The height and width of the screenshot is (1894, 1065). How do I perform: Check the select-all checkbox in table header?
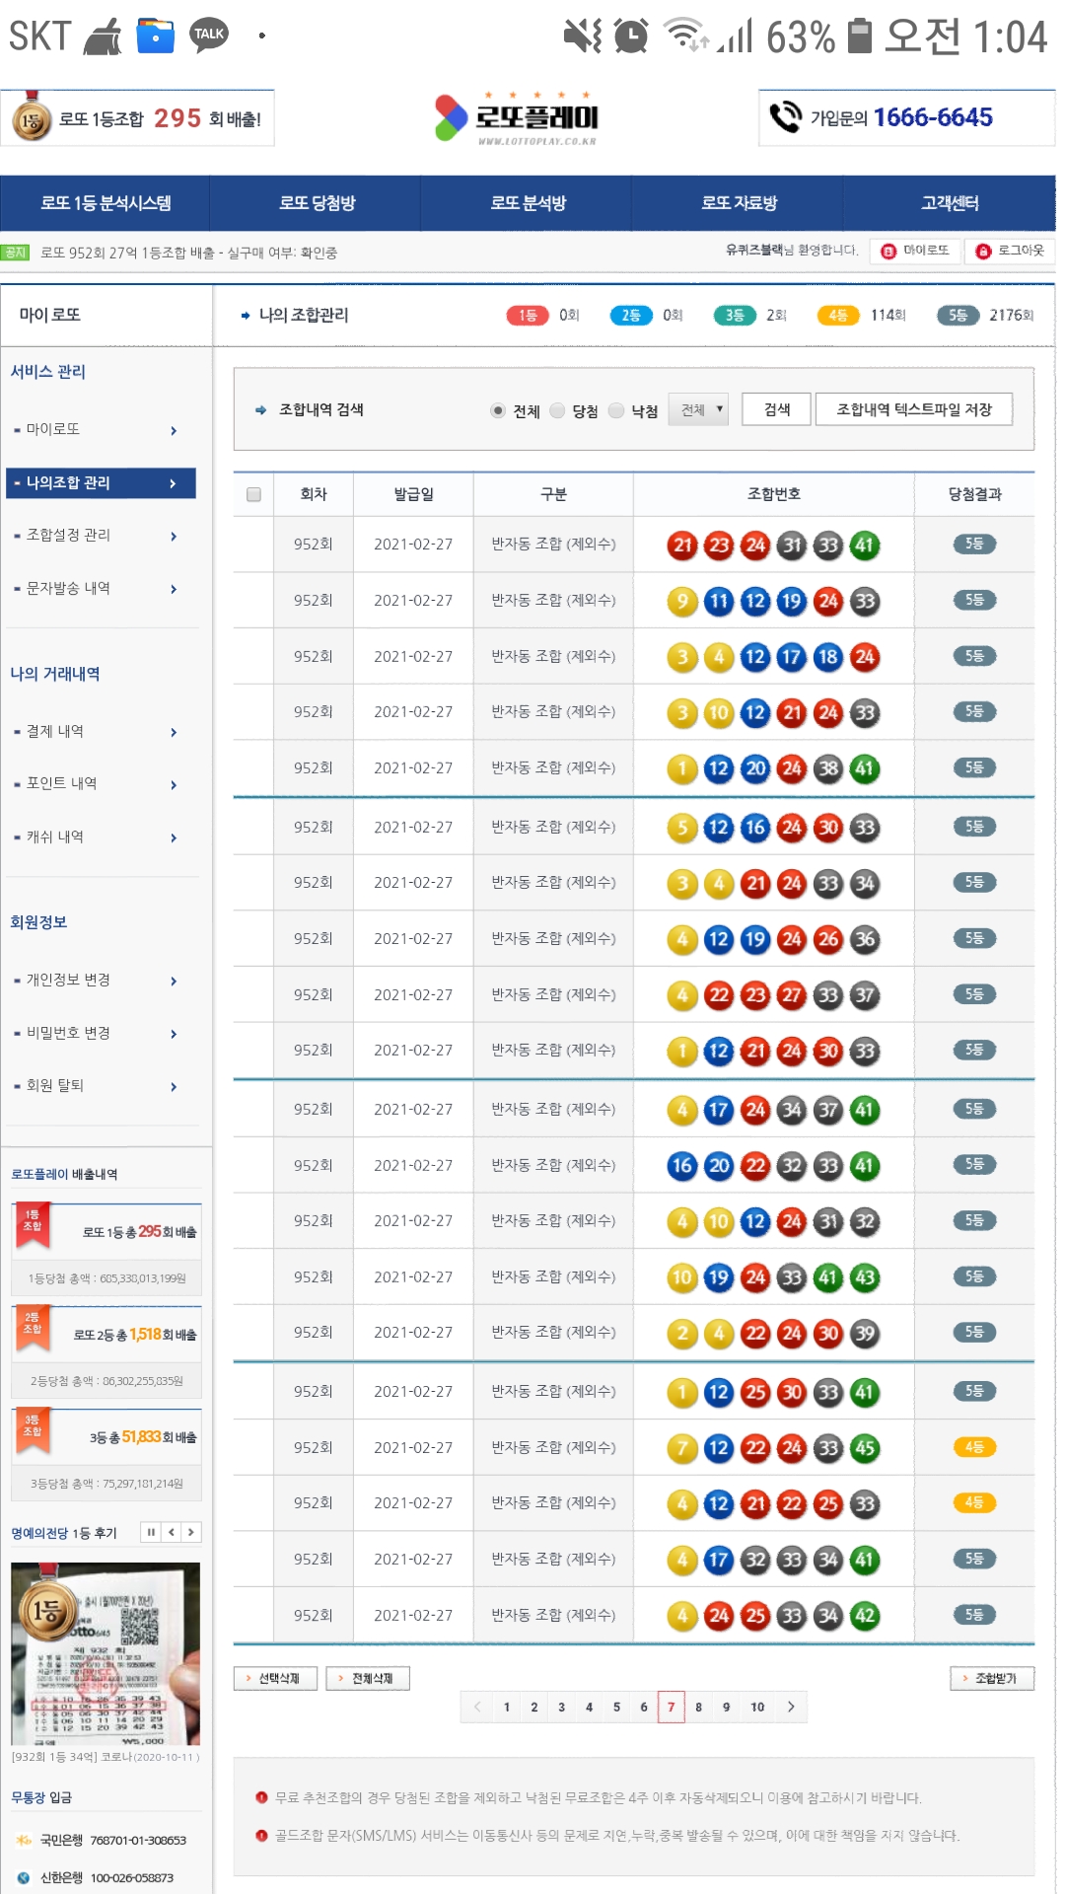[x=253, y=494]
